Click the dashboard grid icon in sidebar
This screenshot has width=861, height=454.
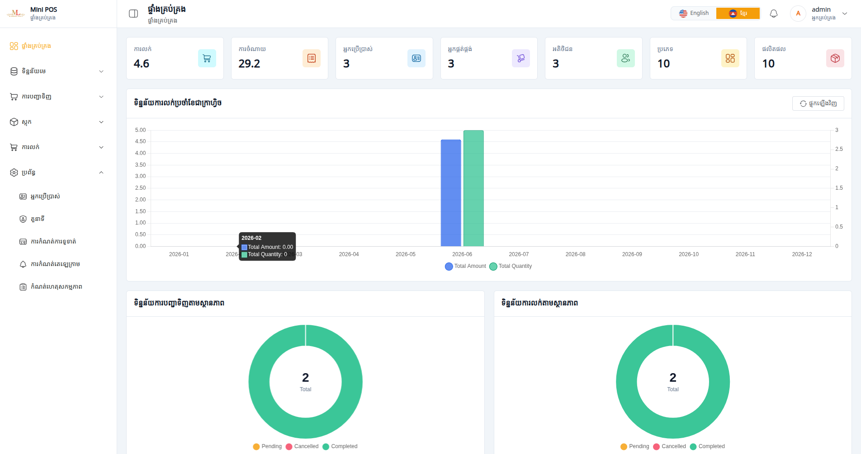pos(14,46)
